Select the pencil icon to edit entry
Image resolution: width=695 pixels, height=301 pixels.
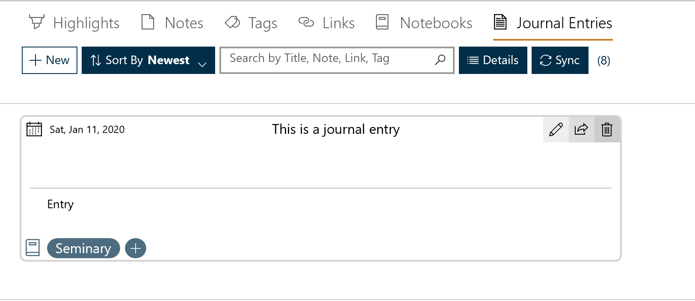pos(556,129)
